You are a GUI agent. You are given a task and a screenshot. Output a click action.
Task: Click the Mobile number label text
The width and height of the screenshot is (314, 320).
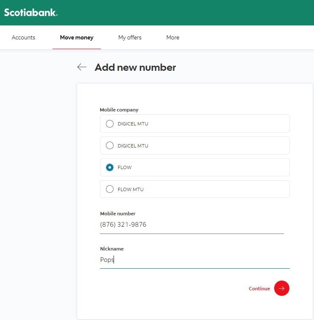[x=118, y=214]
